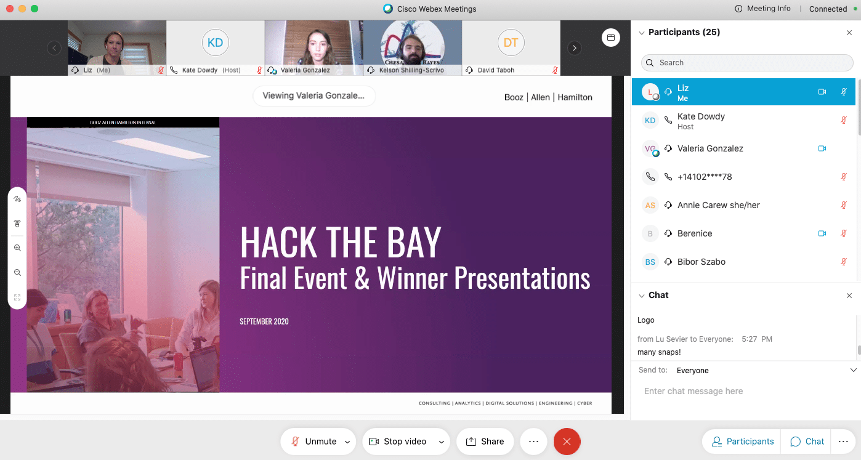Enter full-screen view of shared content

coord(17,297)
